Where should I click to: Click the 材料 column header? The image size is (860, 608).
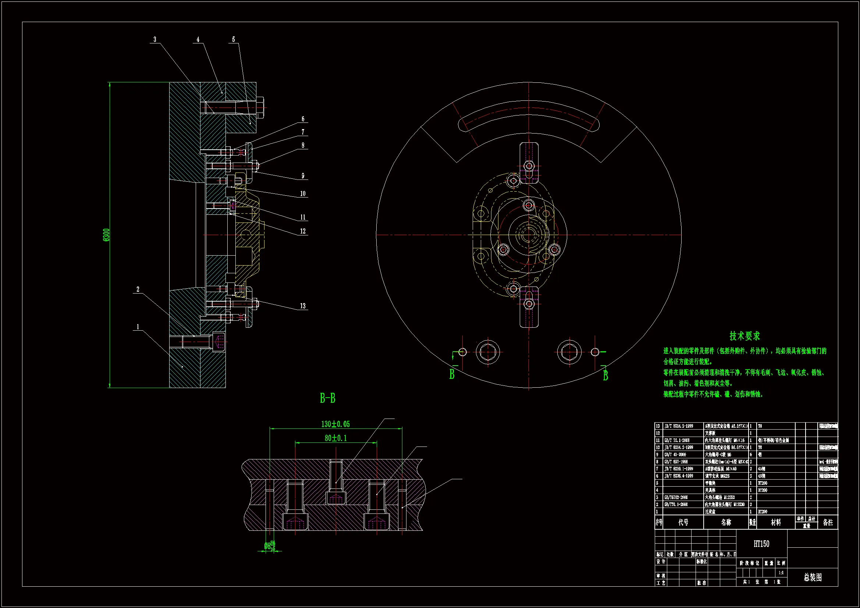tap(776, 522)
